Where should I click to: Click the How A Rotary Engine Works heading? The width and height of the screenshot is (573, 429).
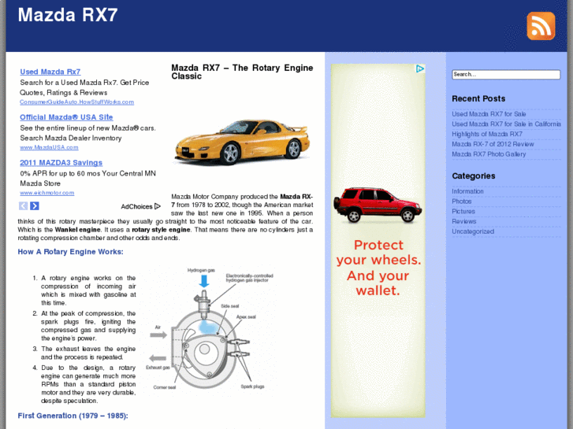click(70, 252)
